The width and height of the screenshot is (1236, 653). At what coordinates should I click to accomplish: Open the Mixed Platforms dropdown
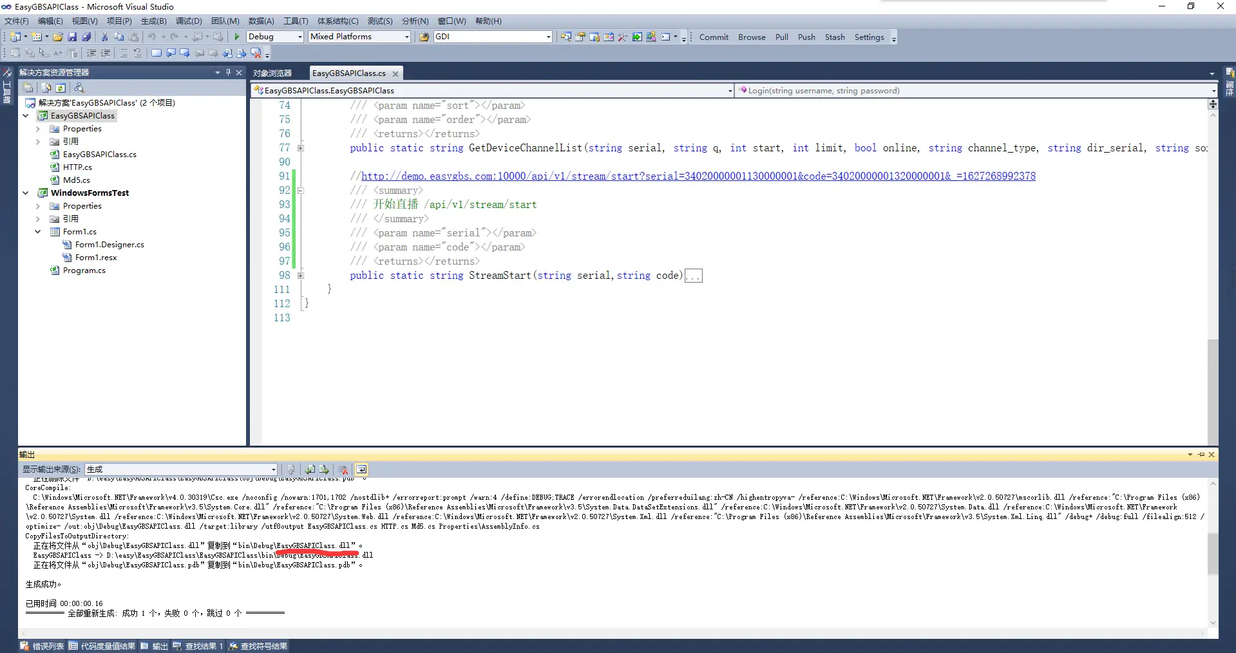[x=406, y=37]
